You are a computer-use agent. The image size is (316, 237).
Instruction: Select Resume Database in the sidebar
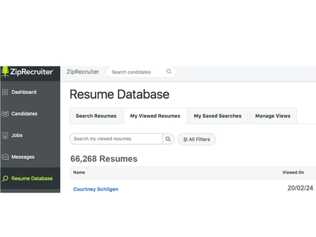30,178
